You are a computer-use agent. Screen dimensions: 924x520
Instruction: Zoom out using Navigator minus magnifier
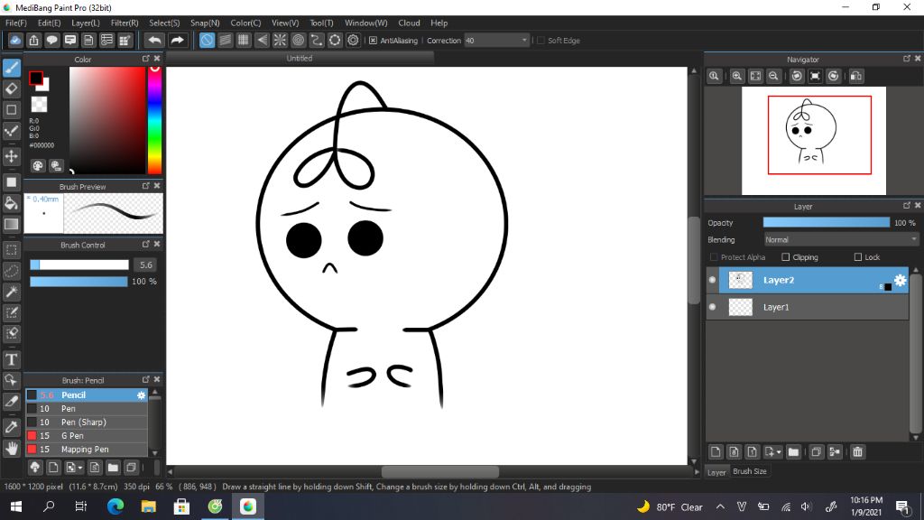click(x=773, y=76)
